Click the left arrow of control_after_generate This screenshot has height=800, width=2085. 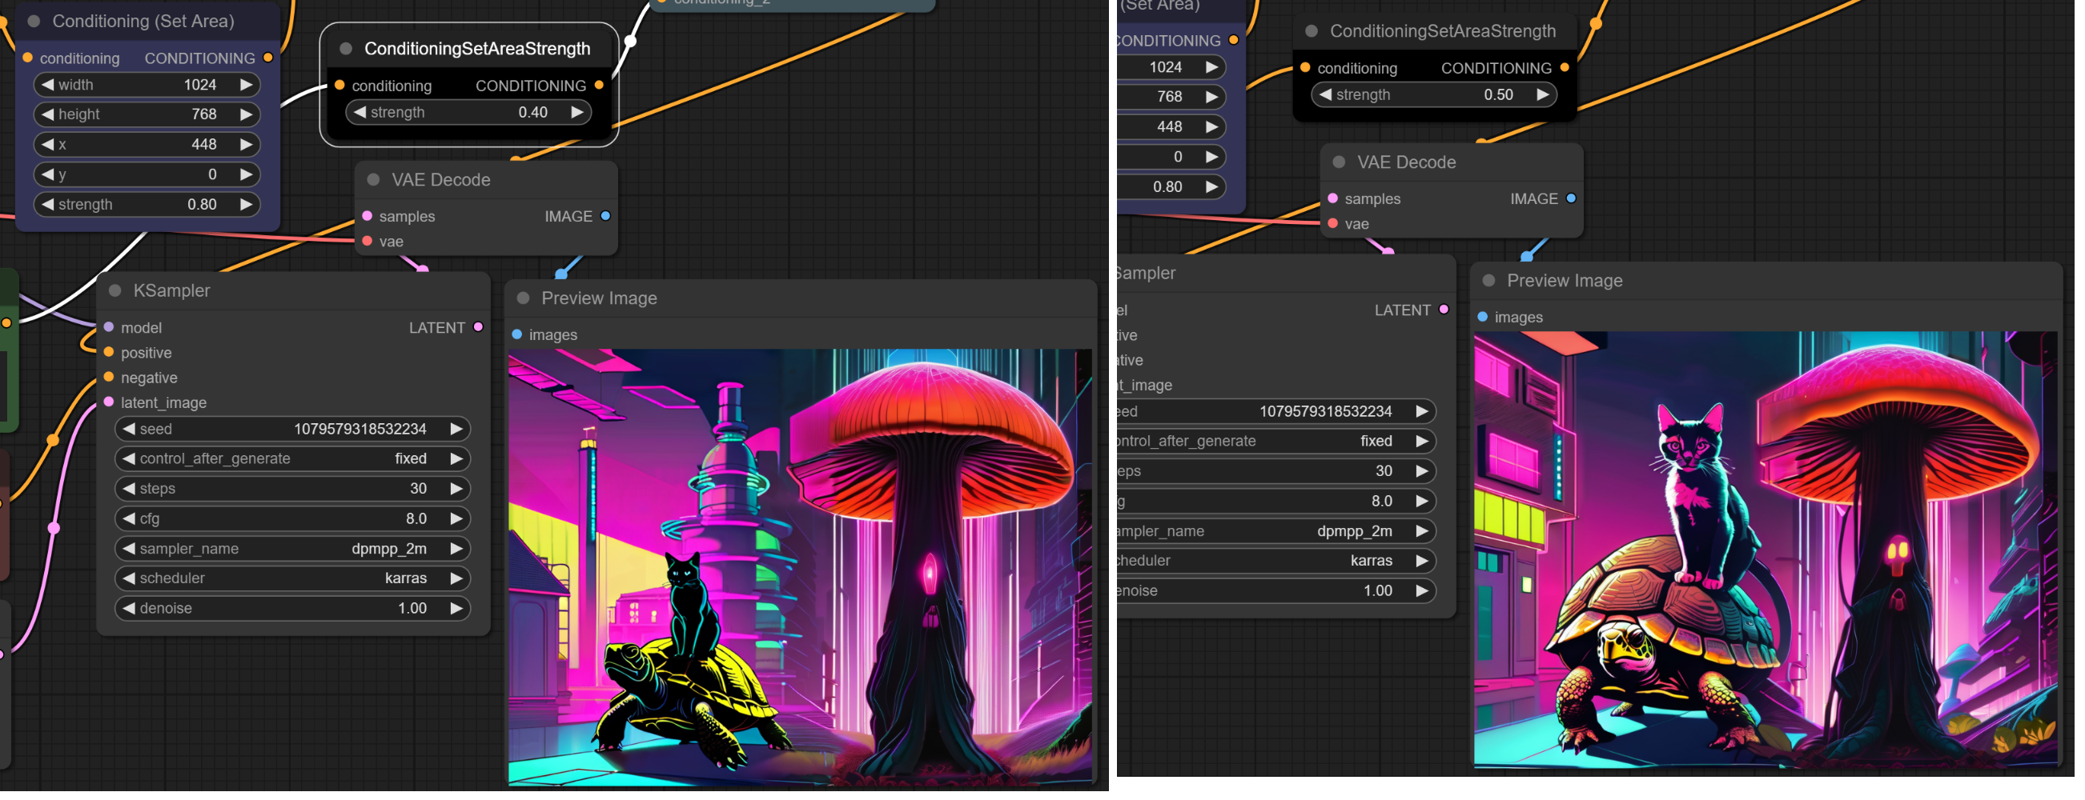(129, 458)
